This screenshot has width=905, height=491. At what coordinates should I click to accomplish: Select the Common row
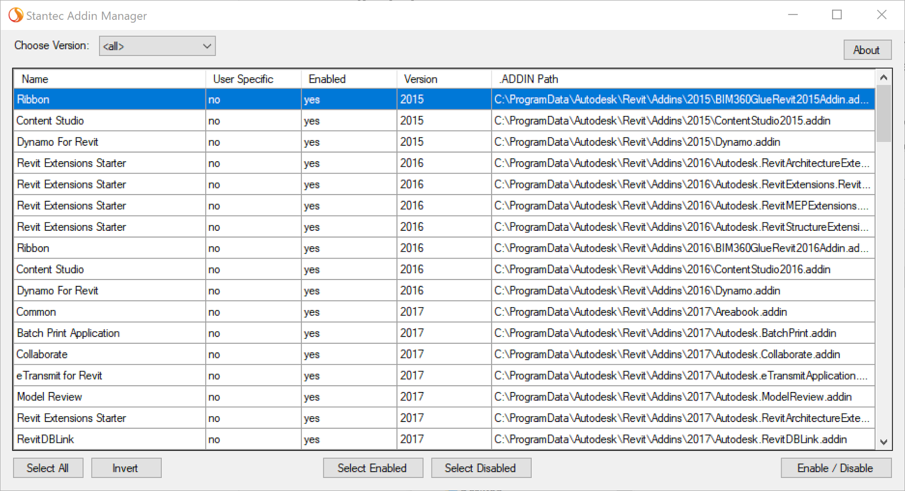pos(444,312)
